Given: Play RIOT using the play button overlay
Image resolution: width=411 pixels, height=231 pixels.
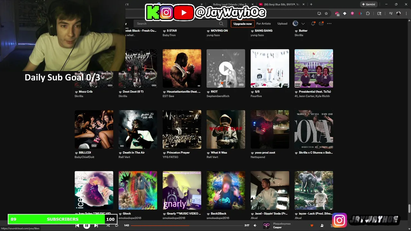Looking at the screenshot, I should [226, 68].
